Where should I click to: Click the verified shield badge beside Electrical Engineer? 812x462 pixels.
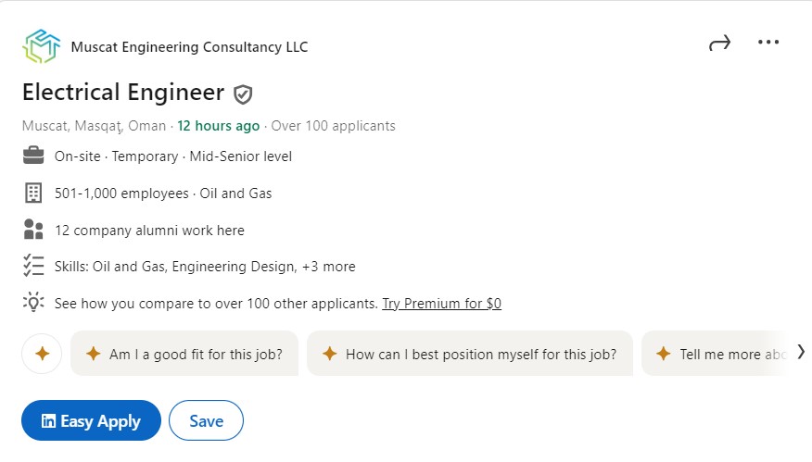(243, 94)
